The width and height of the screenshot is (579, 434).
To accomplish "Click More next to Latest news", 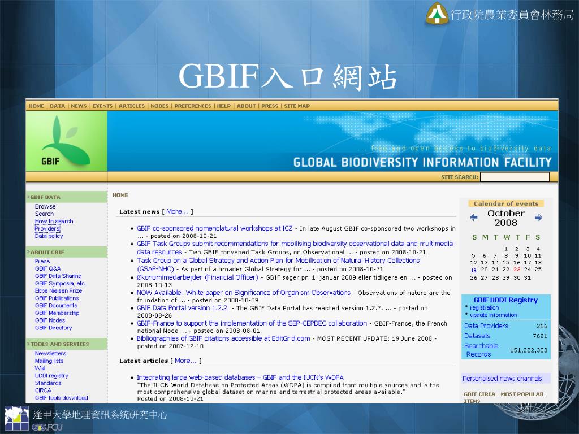I will coord(177,211).
